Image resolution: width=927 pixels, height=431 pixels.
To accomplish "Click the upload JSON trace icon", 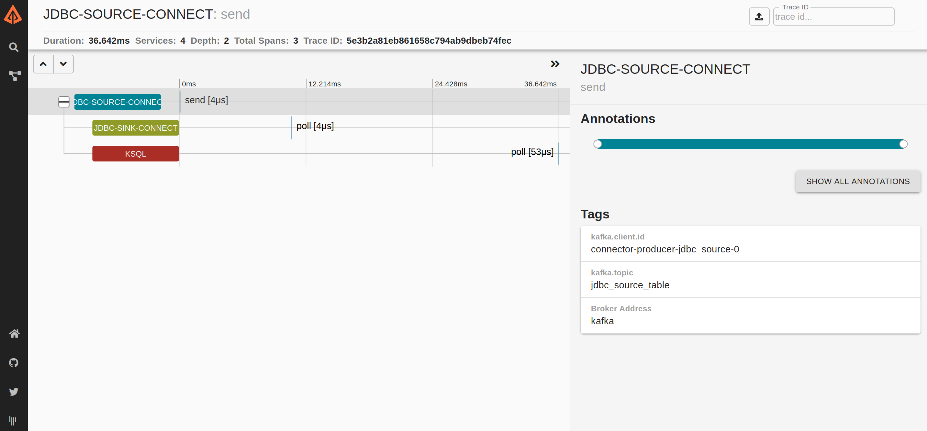I will pyautogui.click(x=759, y=17).
